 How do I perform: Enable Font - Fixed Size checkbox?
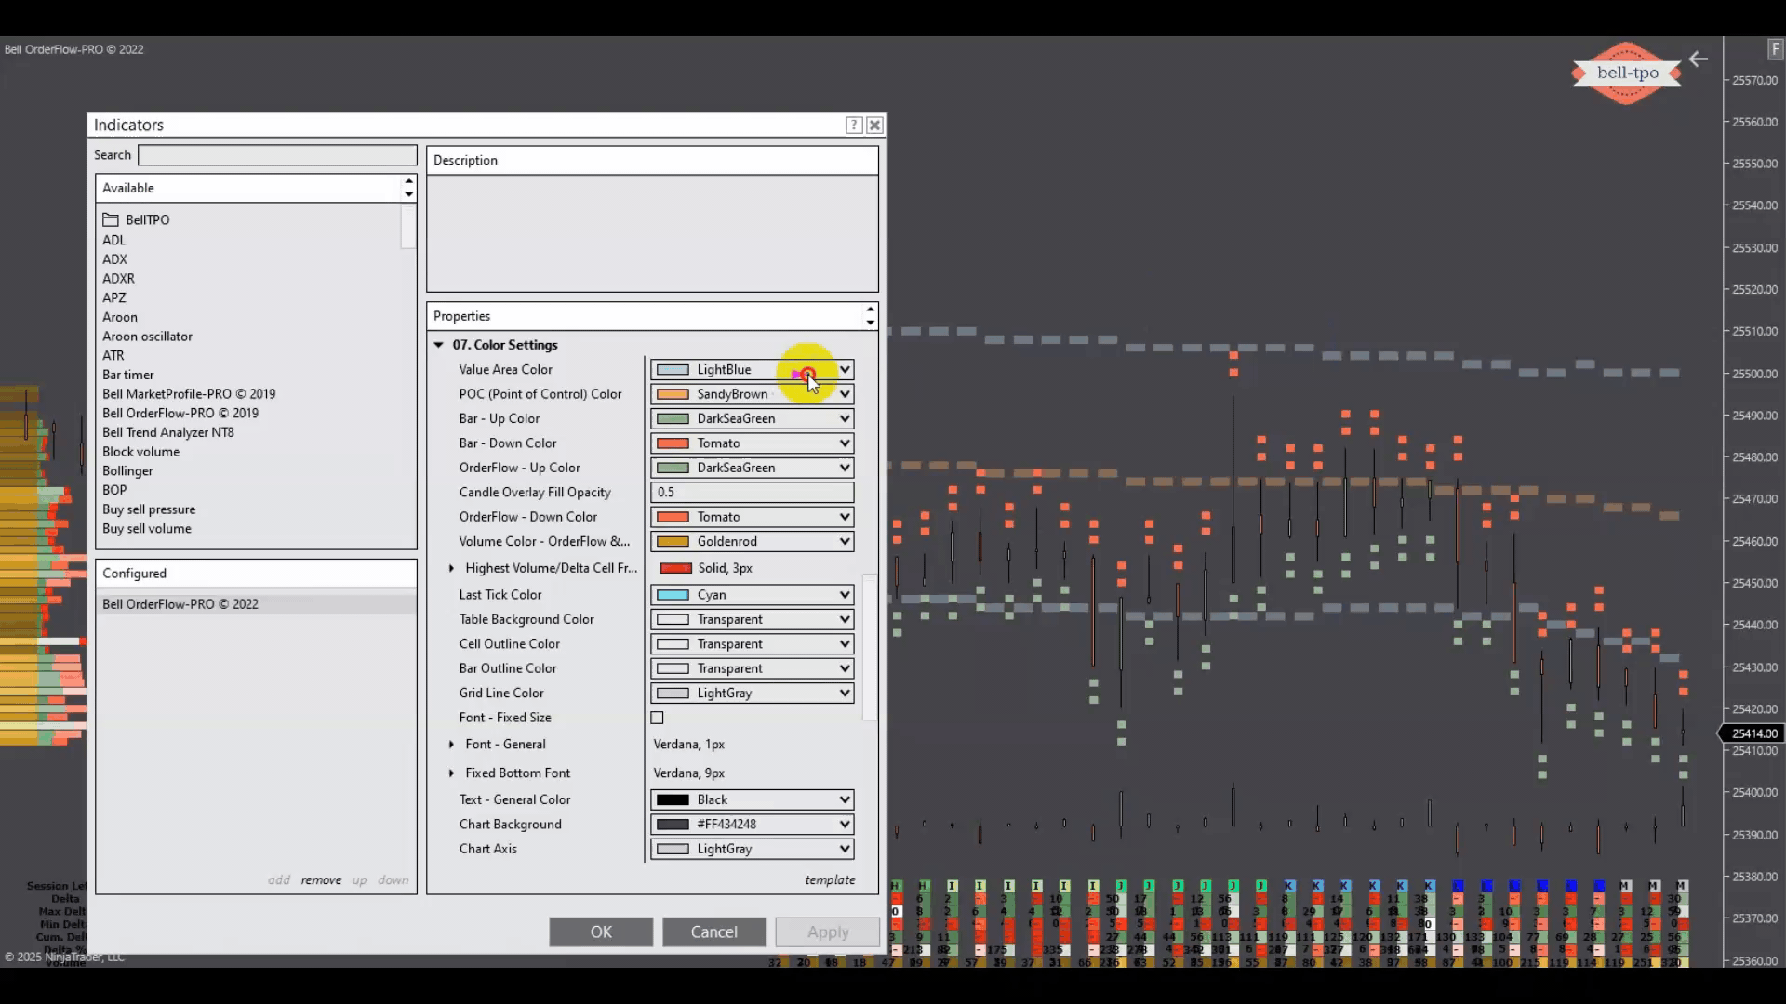click(658, 718)
